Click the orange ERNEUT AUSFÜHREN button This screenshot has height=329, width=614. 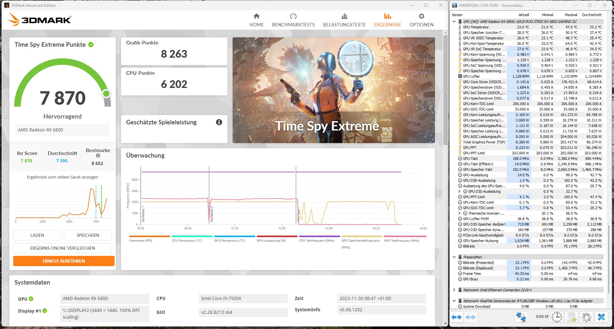point(64,261)
